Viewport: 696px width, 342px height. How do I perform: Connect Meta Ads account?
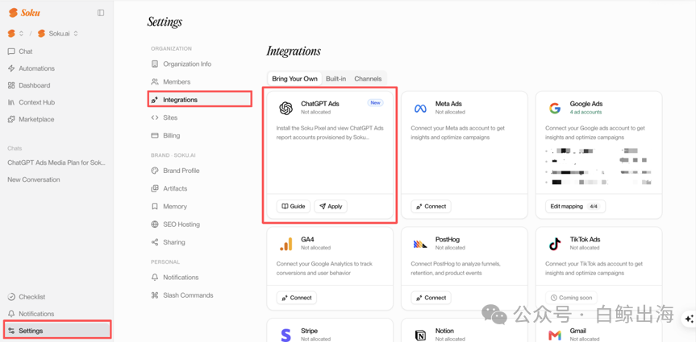(431, 207)
